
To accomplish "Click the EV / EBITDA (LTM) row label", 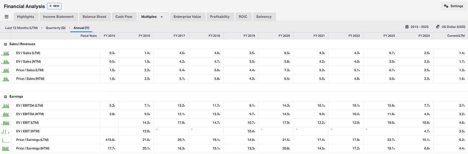I will pos(30,106).
